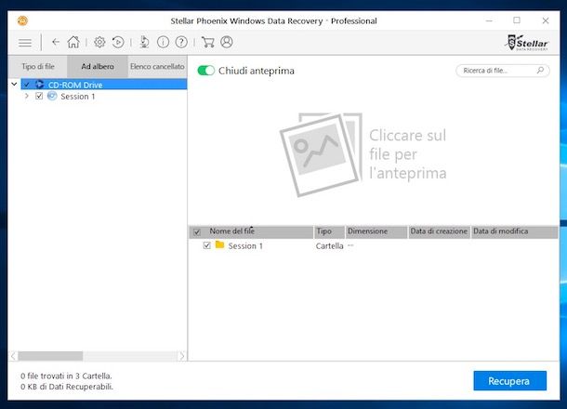567x409 pixels.
Task: Click the Recupera button
Action: 510,381
